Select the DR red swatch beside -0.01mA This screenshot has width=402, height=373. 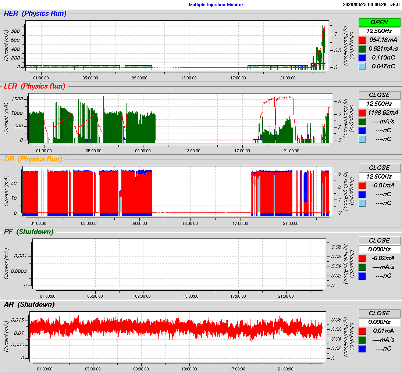[362, 186]
